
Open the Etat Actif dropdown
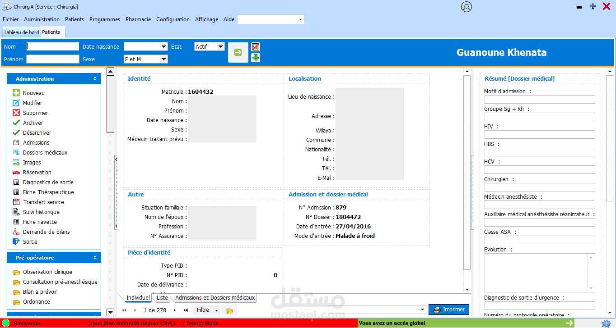coord(220,46)
